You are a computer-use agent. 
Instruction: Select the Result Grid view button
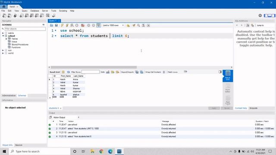(228, 76)
